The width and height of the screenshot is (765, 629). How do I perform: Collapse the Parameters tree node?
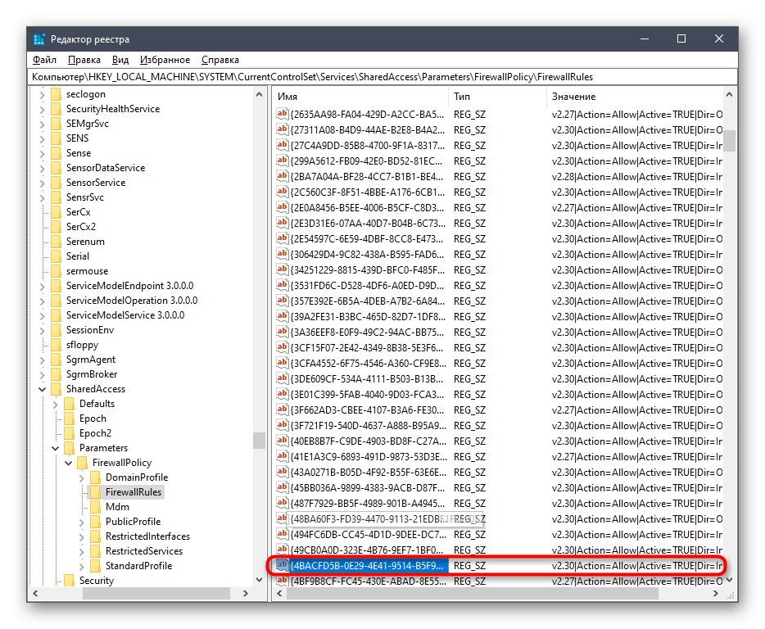[56, 449]
